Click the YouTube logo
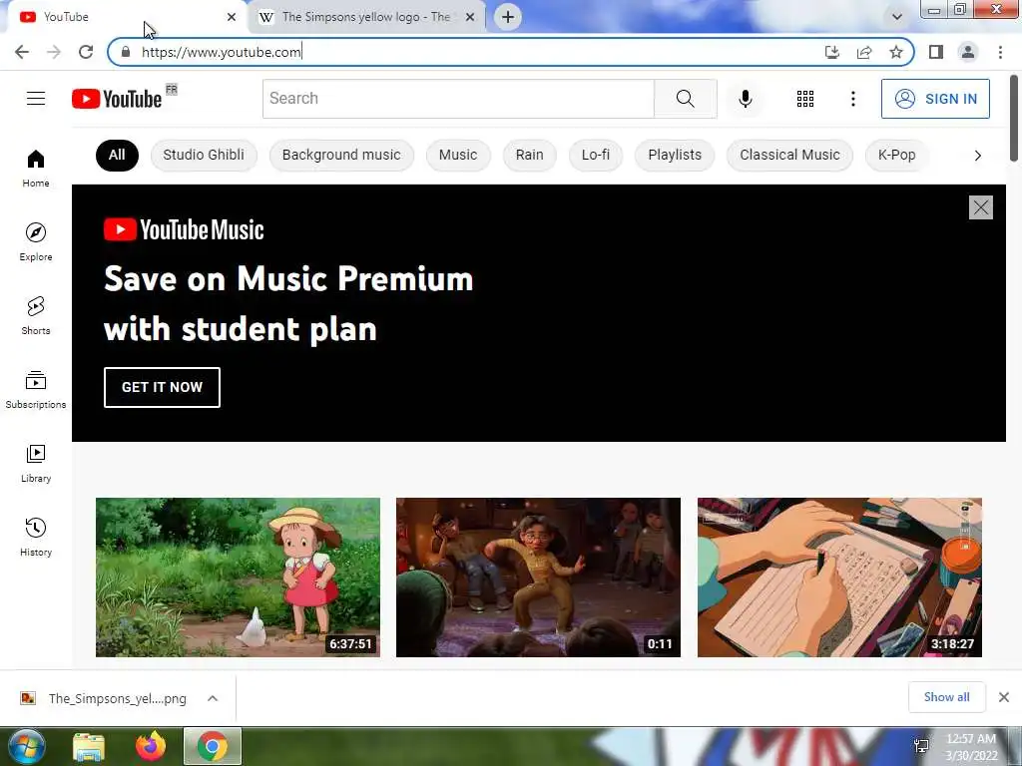Viewport: 1022px width, 766px height. pyautogui.click(x=117, y=99)
